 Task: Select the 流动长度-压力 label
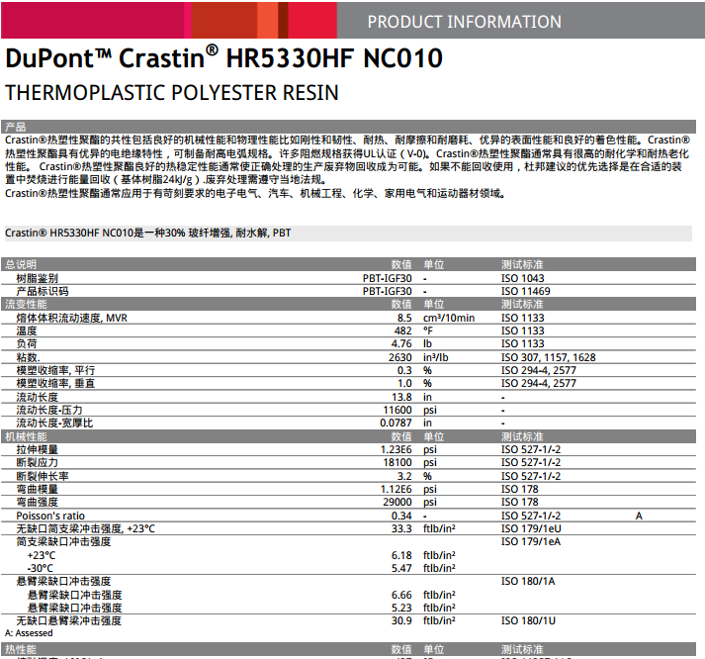[x=49, y=410]
